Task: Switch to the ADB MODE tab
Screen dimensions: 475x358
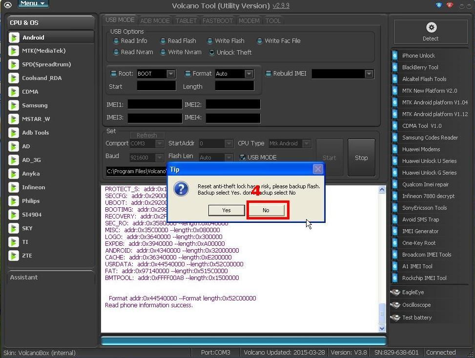Action: coord(155,20)
